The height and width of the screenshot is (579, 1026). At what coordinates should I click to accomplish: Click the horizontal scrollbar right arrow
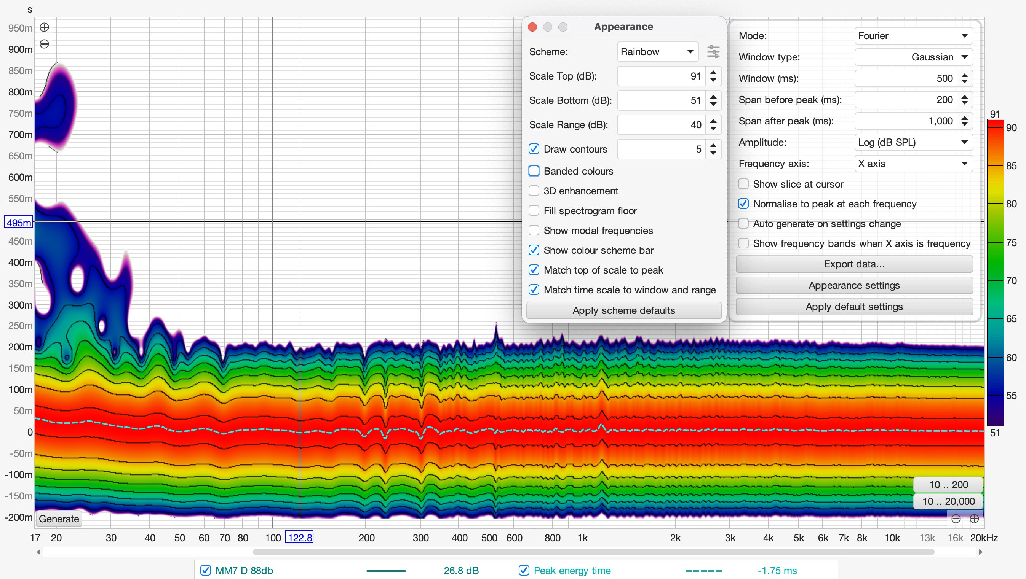pyautogui.click(x=980, y=552)
